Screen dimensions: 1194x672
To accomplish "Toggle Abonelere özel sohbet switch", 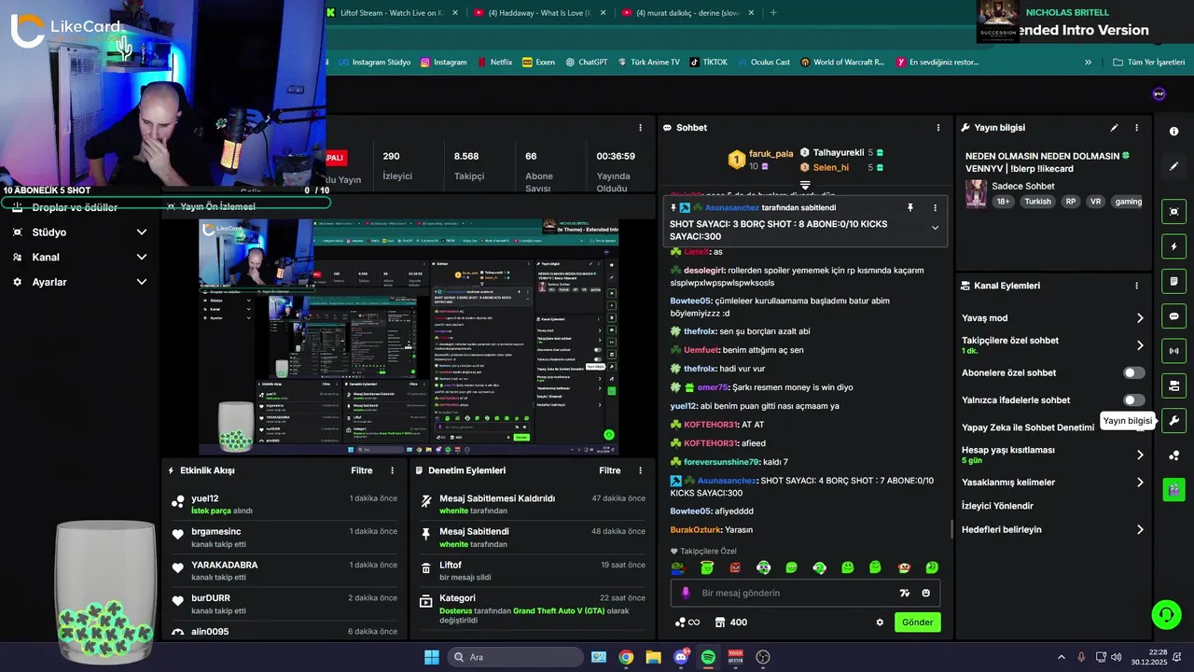I will 1133,372.
